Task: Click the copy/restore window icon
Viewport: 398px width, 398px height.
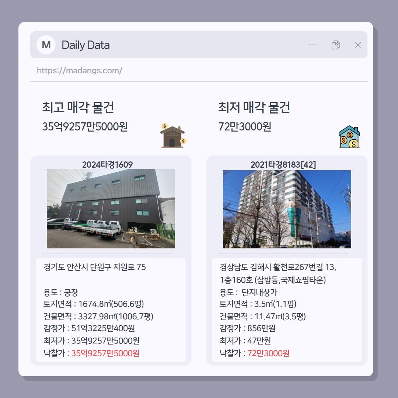Action: click(x=336, y=45)
